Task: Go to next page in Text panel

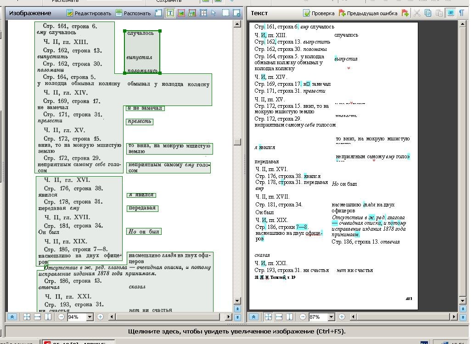Action: point(463,317)
